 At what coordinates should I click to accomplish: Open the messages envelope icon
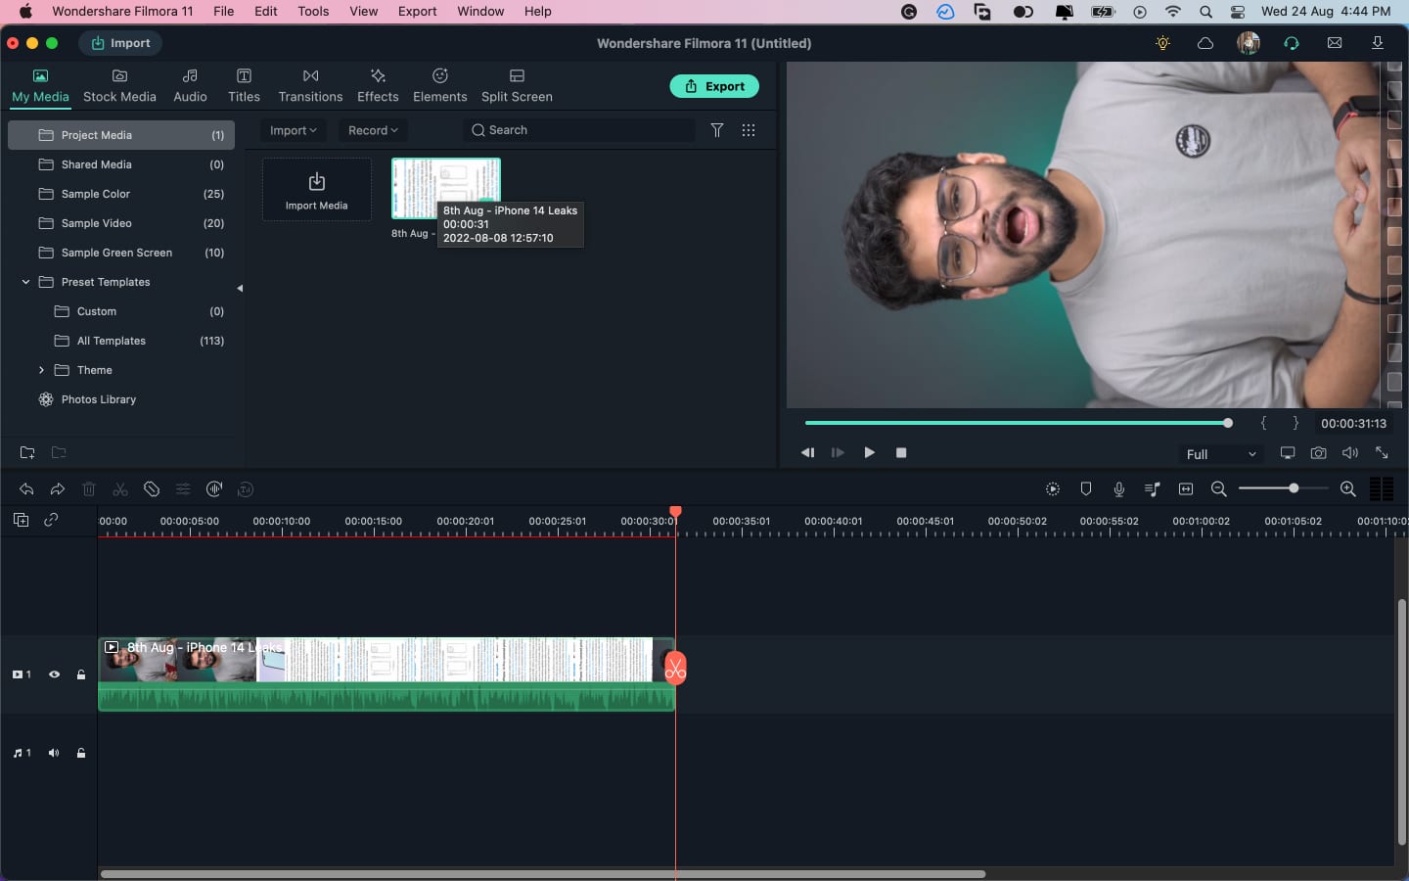point(1335,43)
